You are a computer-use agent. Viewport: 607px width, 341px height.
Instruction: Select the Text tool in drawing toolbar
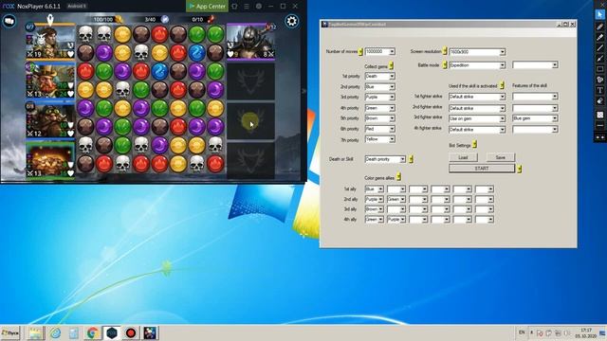[599, 90]
